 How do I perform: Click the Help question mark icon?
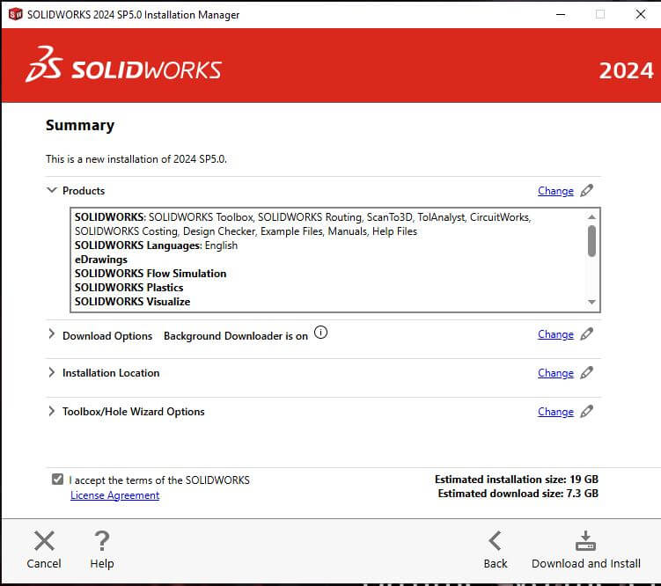(x=101, y=541)
